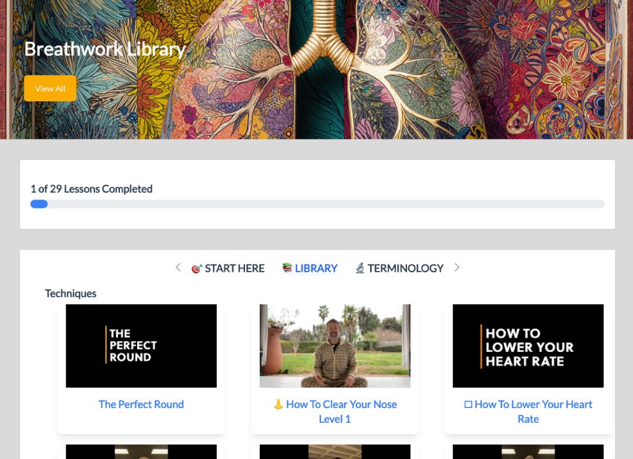633x459 pixels.
Task: Click the '1 of 29 Lessons Completed' text
Action: point(92,189)
